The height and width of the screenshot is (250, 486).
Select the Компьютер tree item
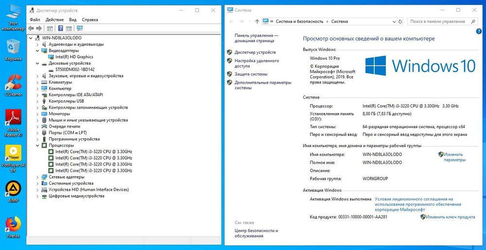click(x=60, y=88)
